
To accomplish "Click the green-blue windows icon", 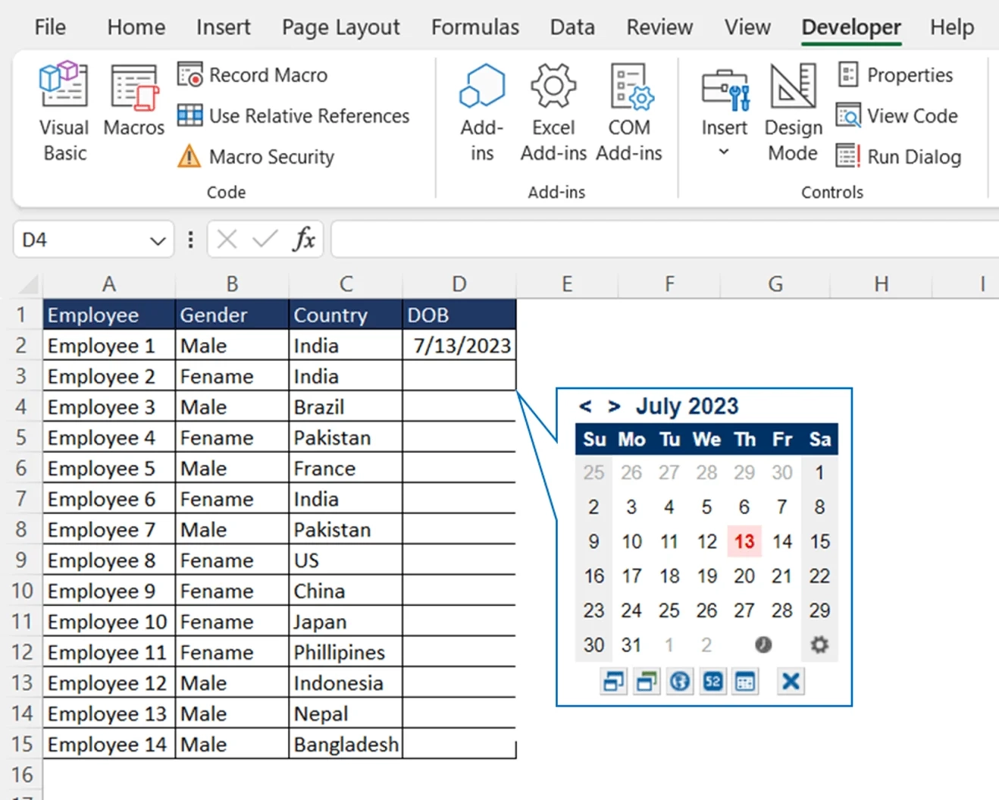I will tap(647, 682).
